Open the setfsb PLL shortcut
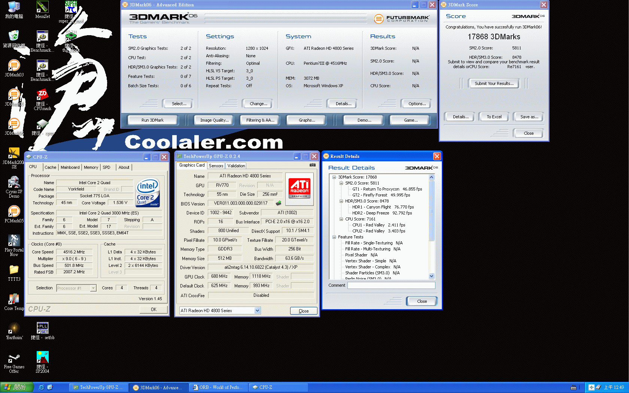 click(42, 331)
